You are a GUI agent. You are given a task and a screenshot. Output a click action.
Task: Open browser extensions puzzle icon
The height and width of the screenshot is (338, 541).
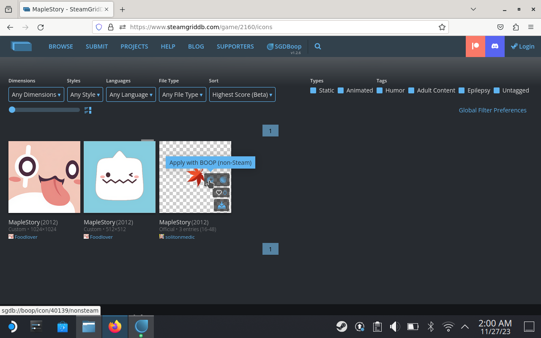point(516,27)
